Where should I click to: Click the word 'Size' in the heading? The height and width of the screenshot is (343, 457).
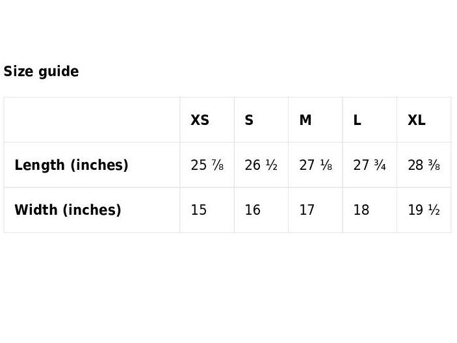(16, 72)
